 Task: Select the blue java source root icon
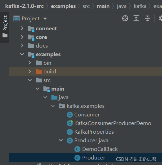click(54, 97)
